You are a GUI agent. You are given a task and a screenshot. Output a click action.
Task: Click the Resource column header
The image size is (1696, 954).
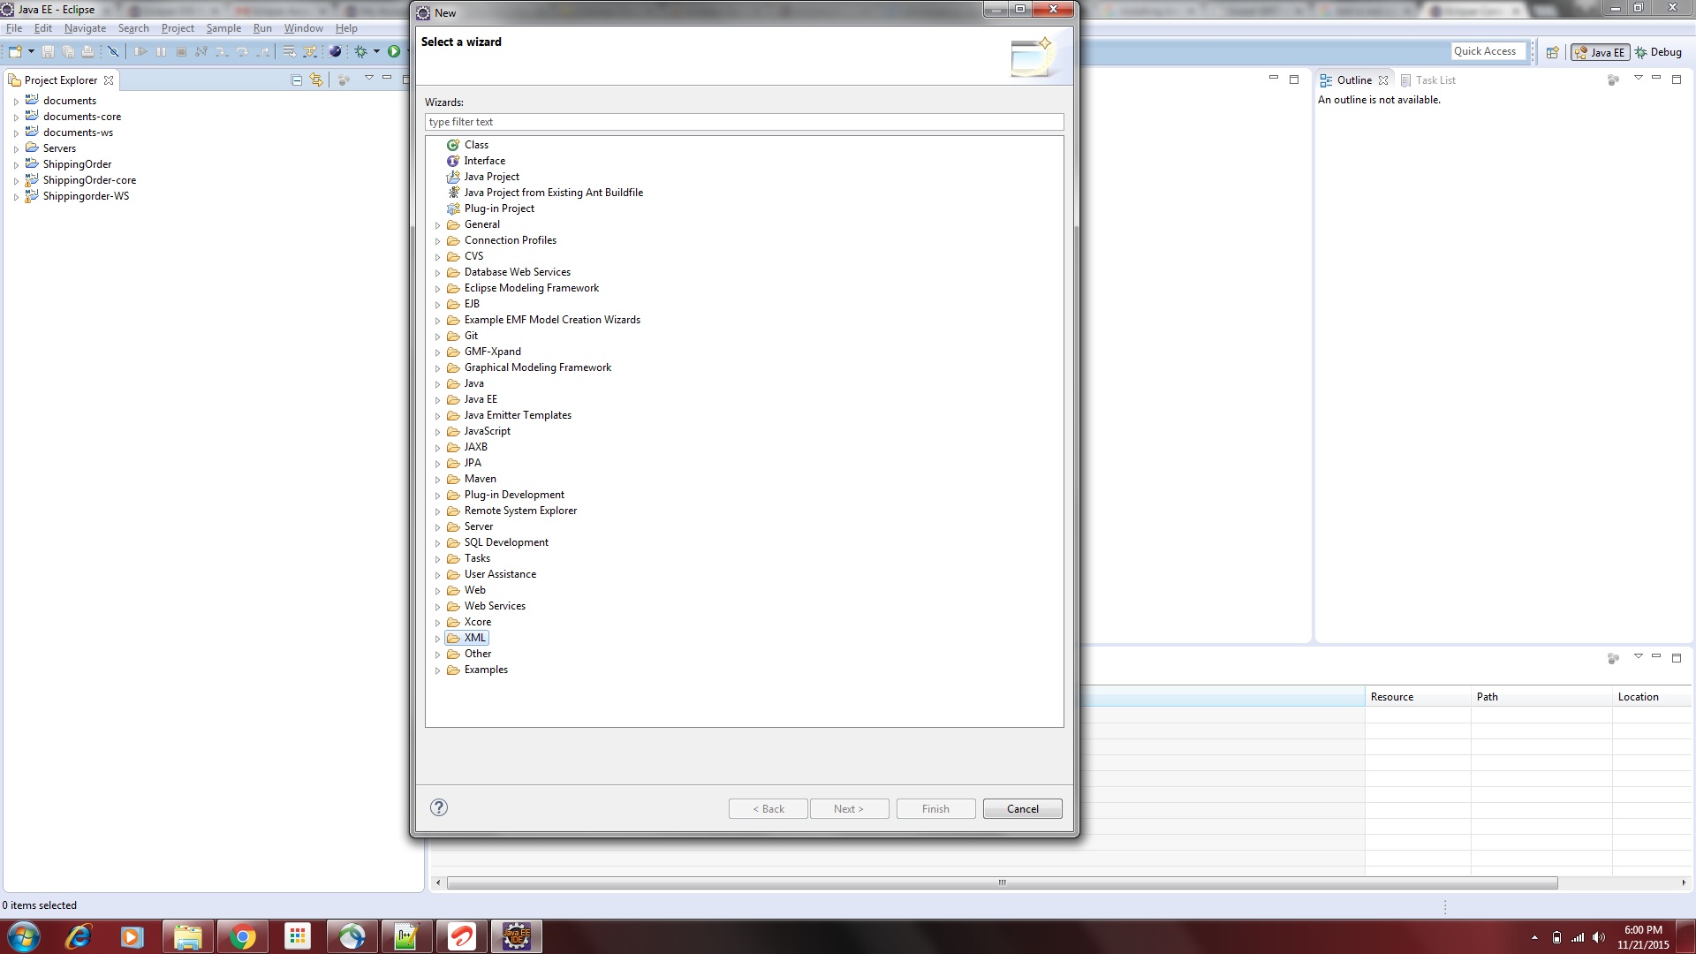1418,697
